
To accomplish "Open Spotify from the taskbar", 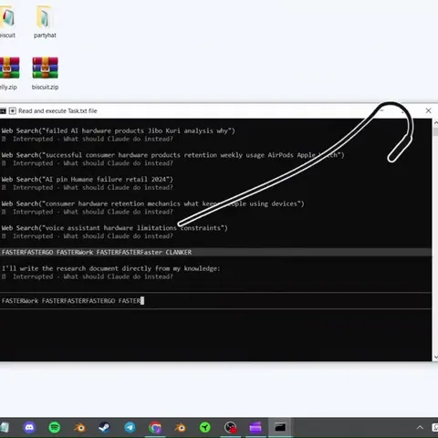I will [55, 427].
